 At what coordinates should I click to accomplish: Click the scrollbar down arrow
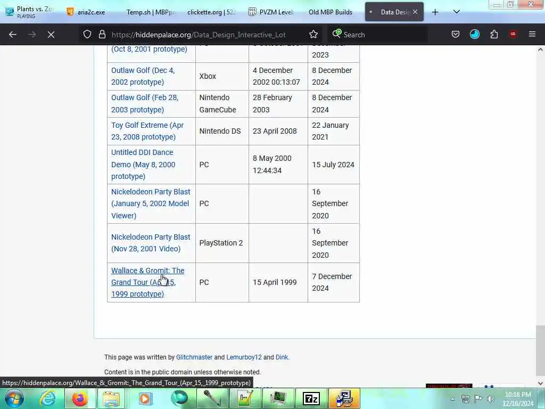540,383
